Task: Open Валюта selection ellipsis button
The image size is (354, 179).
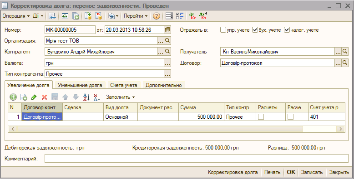Action: tap(167, 63)
